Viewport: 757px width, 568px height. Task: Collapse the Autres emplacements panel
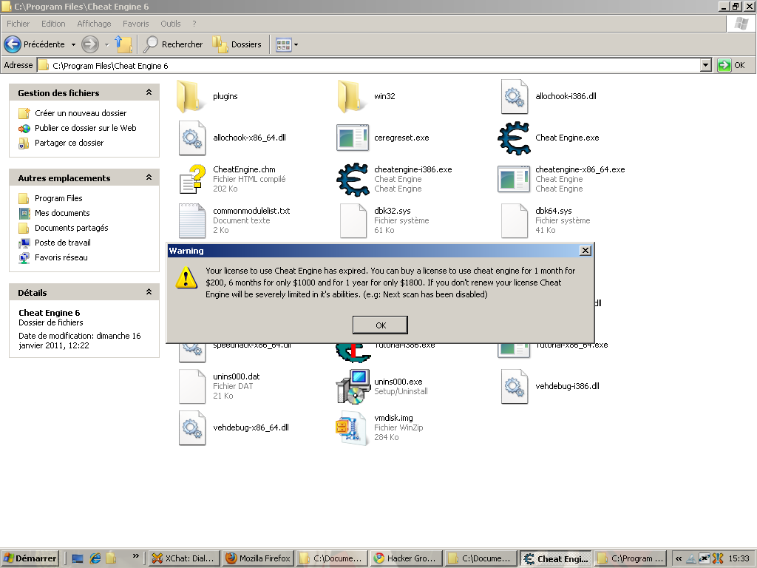coord(149,177)
